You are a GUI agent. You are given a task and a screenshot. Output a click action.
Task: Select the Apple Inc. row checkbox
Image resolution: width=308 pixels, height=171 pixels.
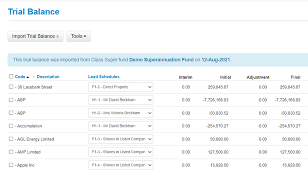tap(11, 165)
